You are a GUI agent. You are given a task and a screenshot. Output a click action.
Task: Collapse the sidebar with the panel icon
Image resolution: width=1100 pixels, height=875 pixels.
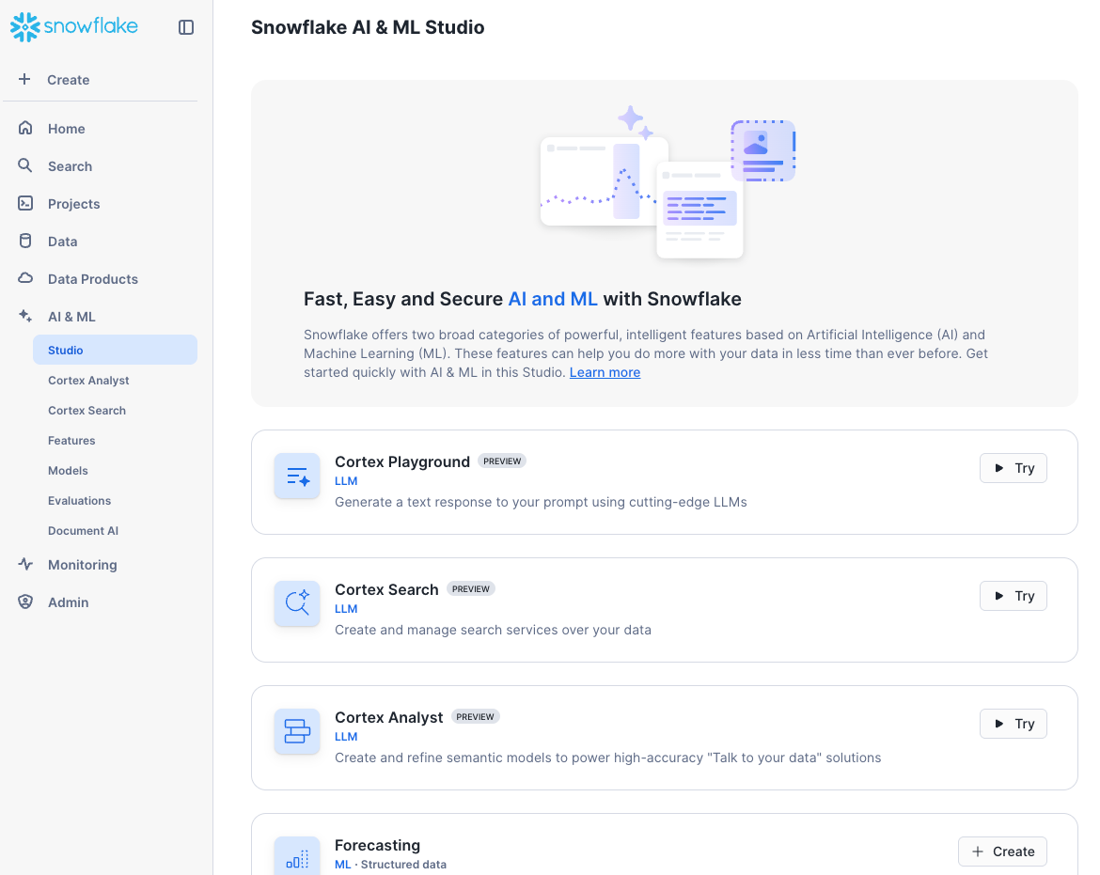coord(186,27)
